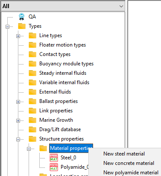
Task: Click the Polyamide MAT material icon
Action: coord(54,167)
